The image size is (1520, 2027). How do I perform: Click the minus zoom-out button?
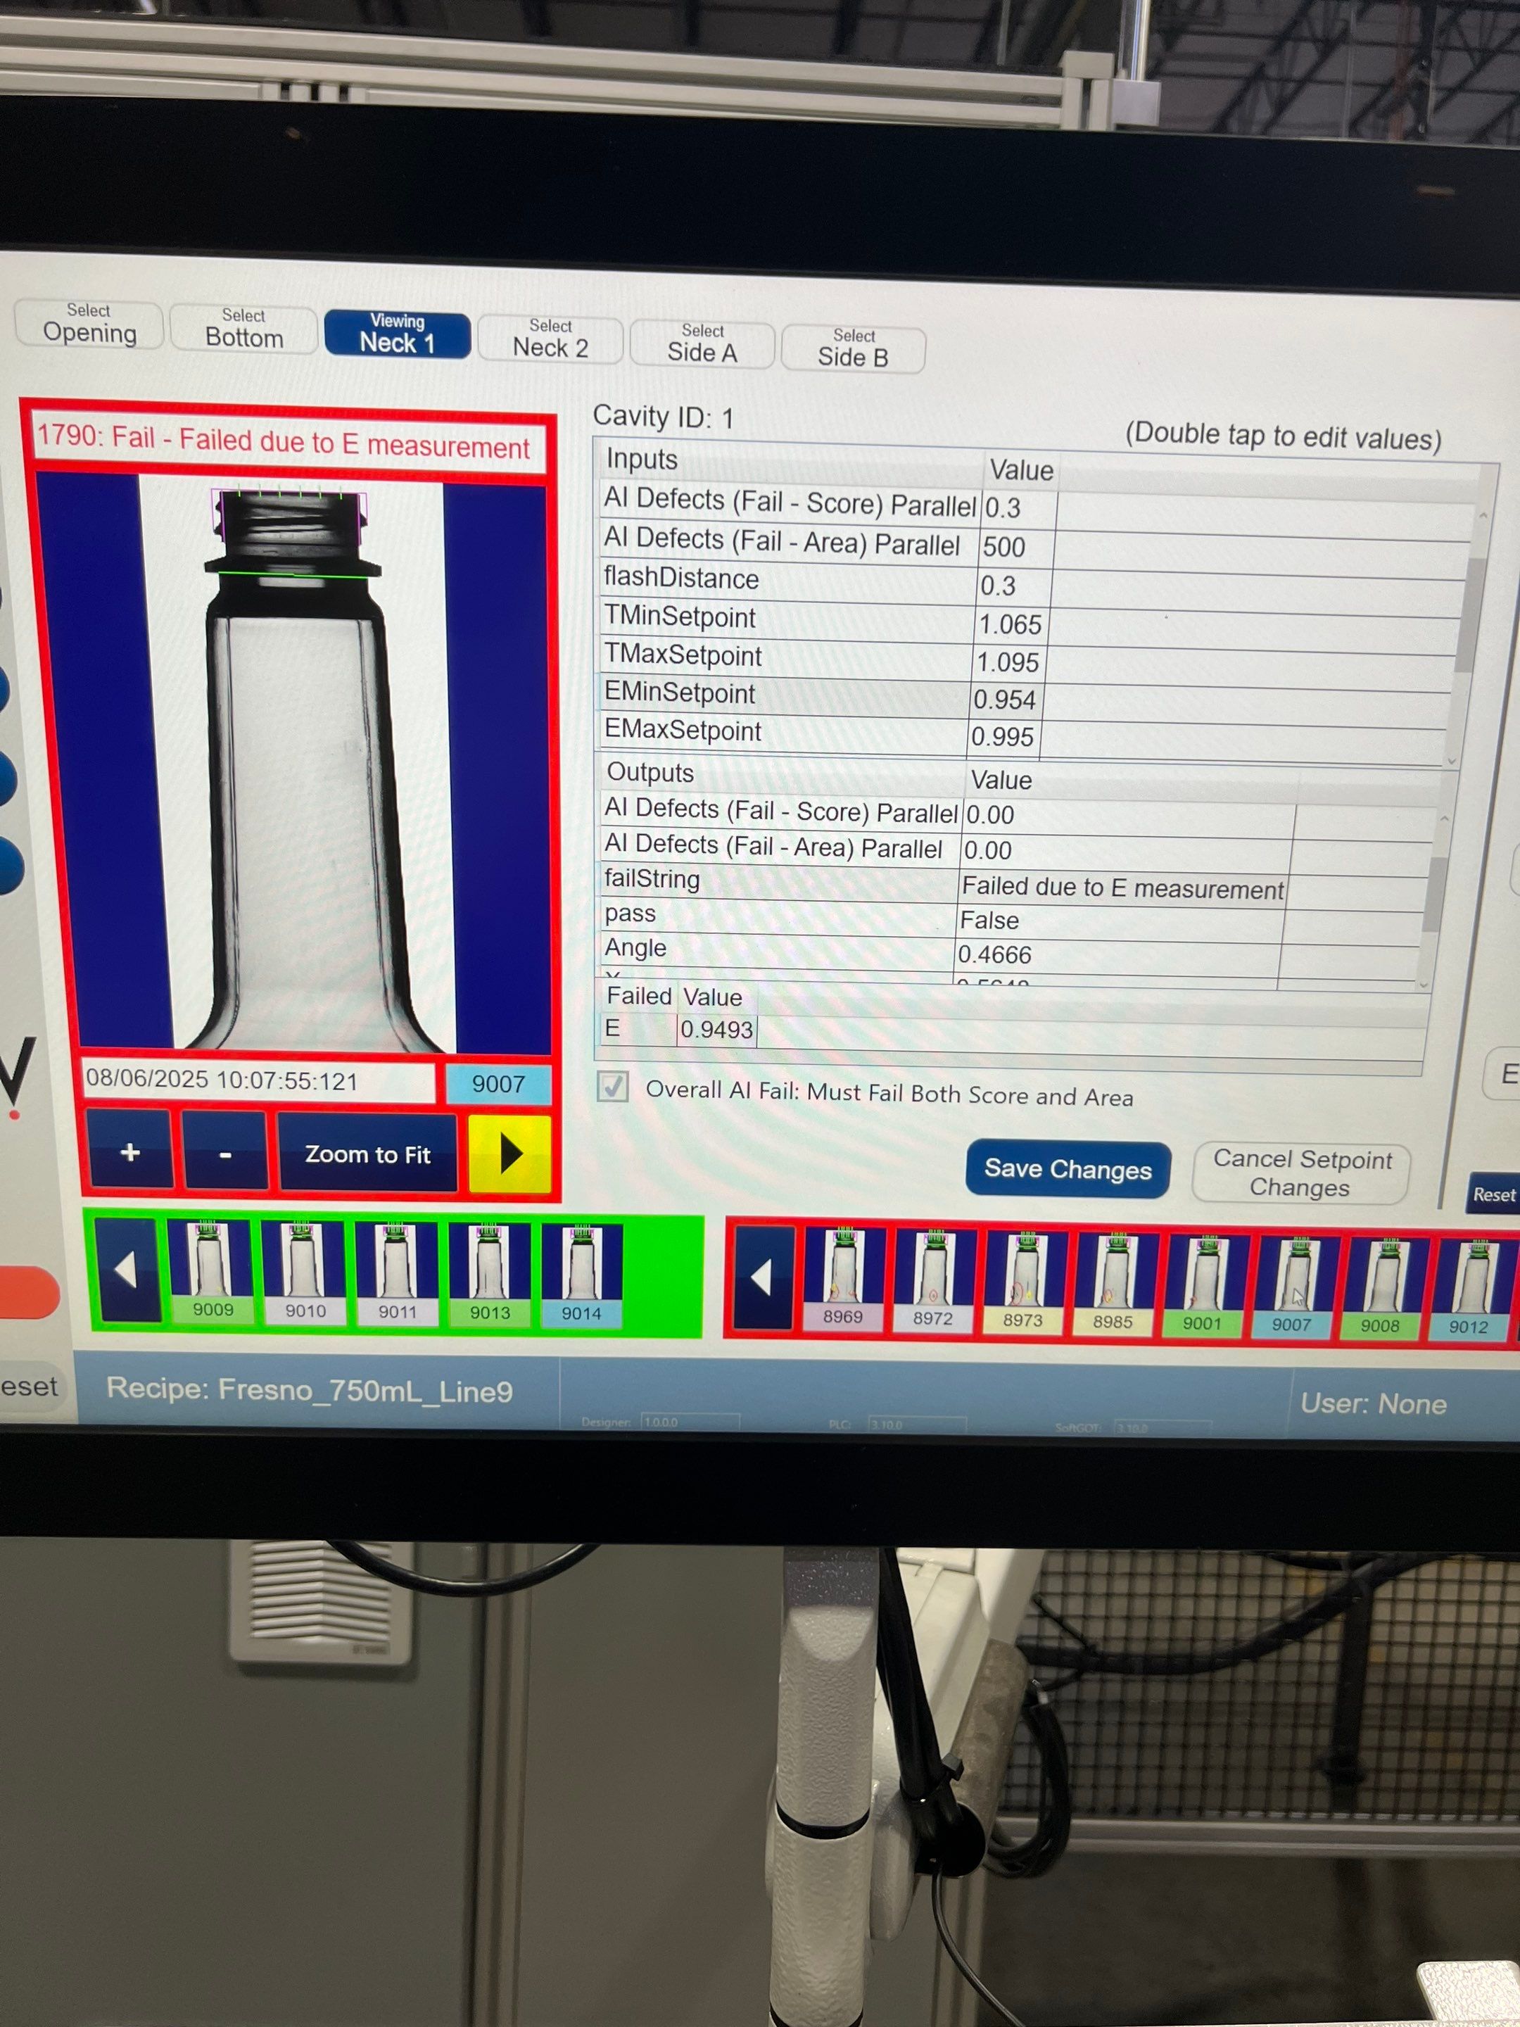coord(224,1154)
